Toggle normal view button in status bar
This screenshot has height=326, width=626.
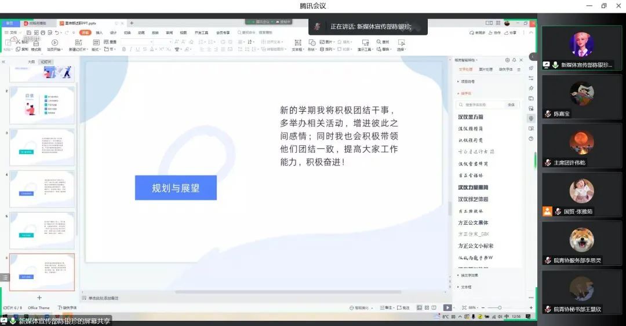click(x=419, y=307)
